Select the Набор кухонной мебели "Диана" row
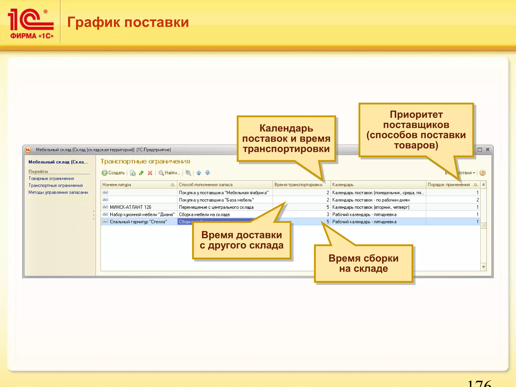516x387 pixels. [x=142, y=214]
